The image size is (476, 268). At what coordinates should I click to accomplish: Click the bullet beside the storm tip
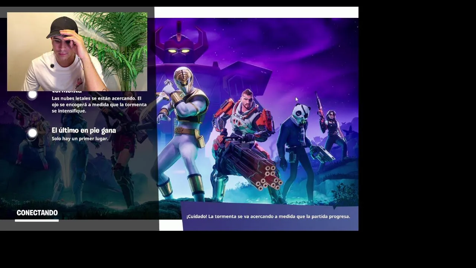[x=32, y=95]
